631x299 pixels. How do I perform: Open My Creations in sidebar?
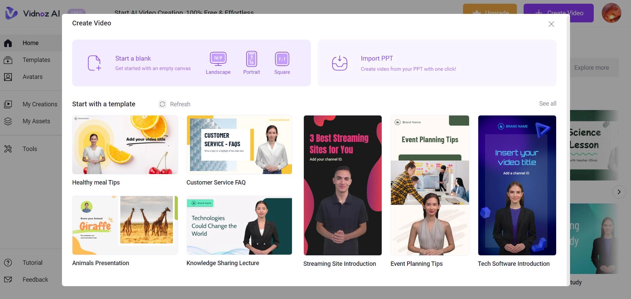pos(40,104)
